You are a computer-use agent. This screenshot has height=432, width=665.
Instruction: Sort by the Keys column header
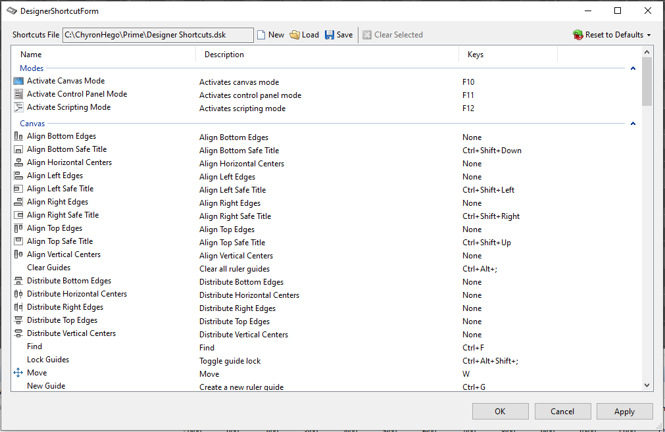[508, 55]
